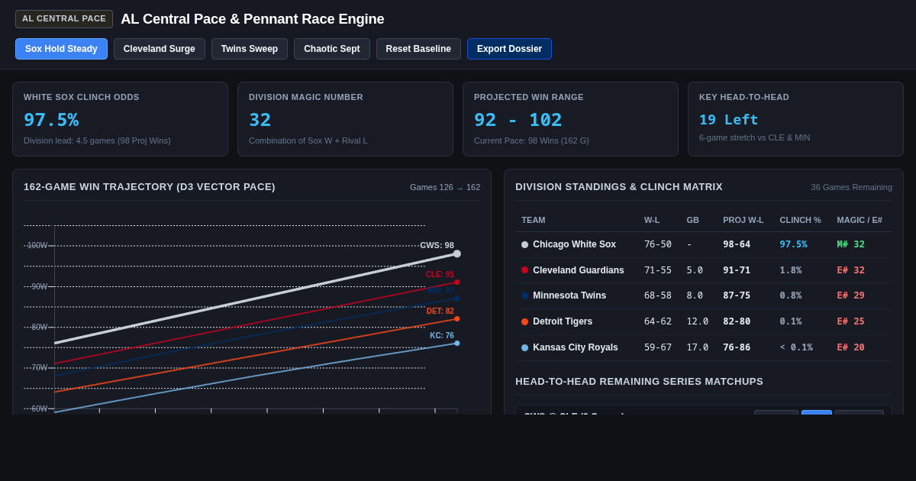This screenshot has height=481, width=916.
Task: Click the AL CENTRAL PACE badge
Action: (x=64, y=19)
